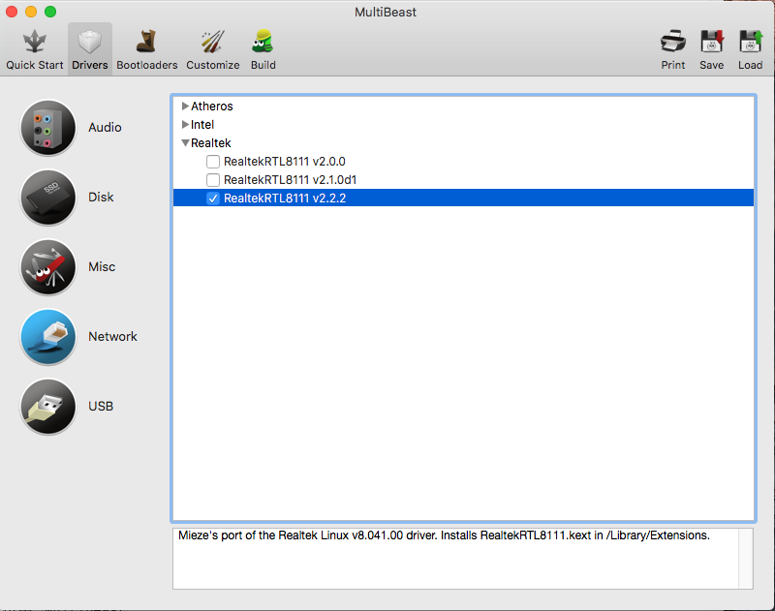Viewport: 775px width, 611px height.
Task: Select the RealtekRTL8111 v2.1.0d1 row text
Action: [x=290, y=180]
